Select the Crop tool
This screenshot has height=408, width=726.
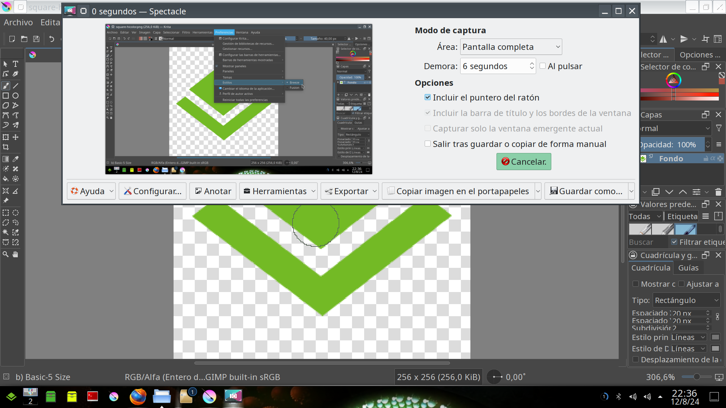click(x=6, y=147)
